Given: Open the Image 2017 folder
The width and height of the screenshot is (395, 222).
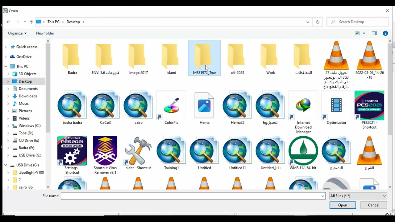Looking at the screenshot, I should tap(138, 59).
